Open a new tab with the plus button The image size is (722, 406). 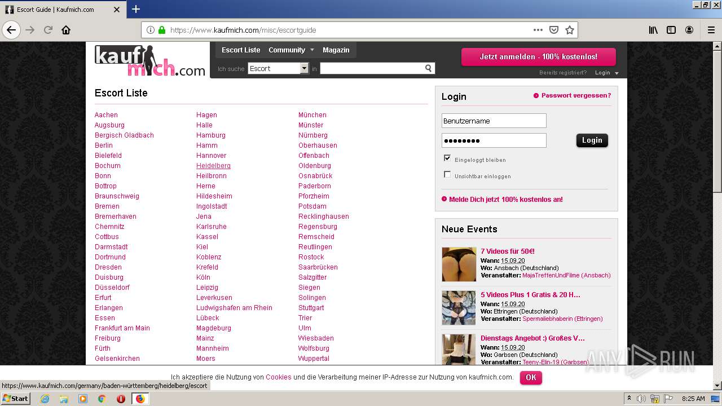click(136, 9)
